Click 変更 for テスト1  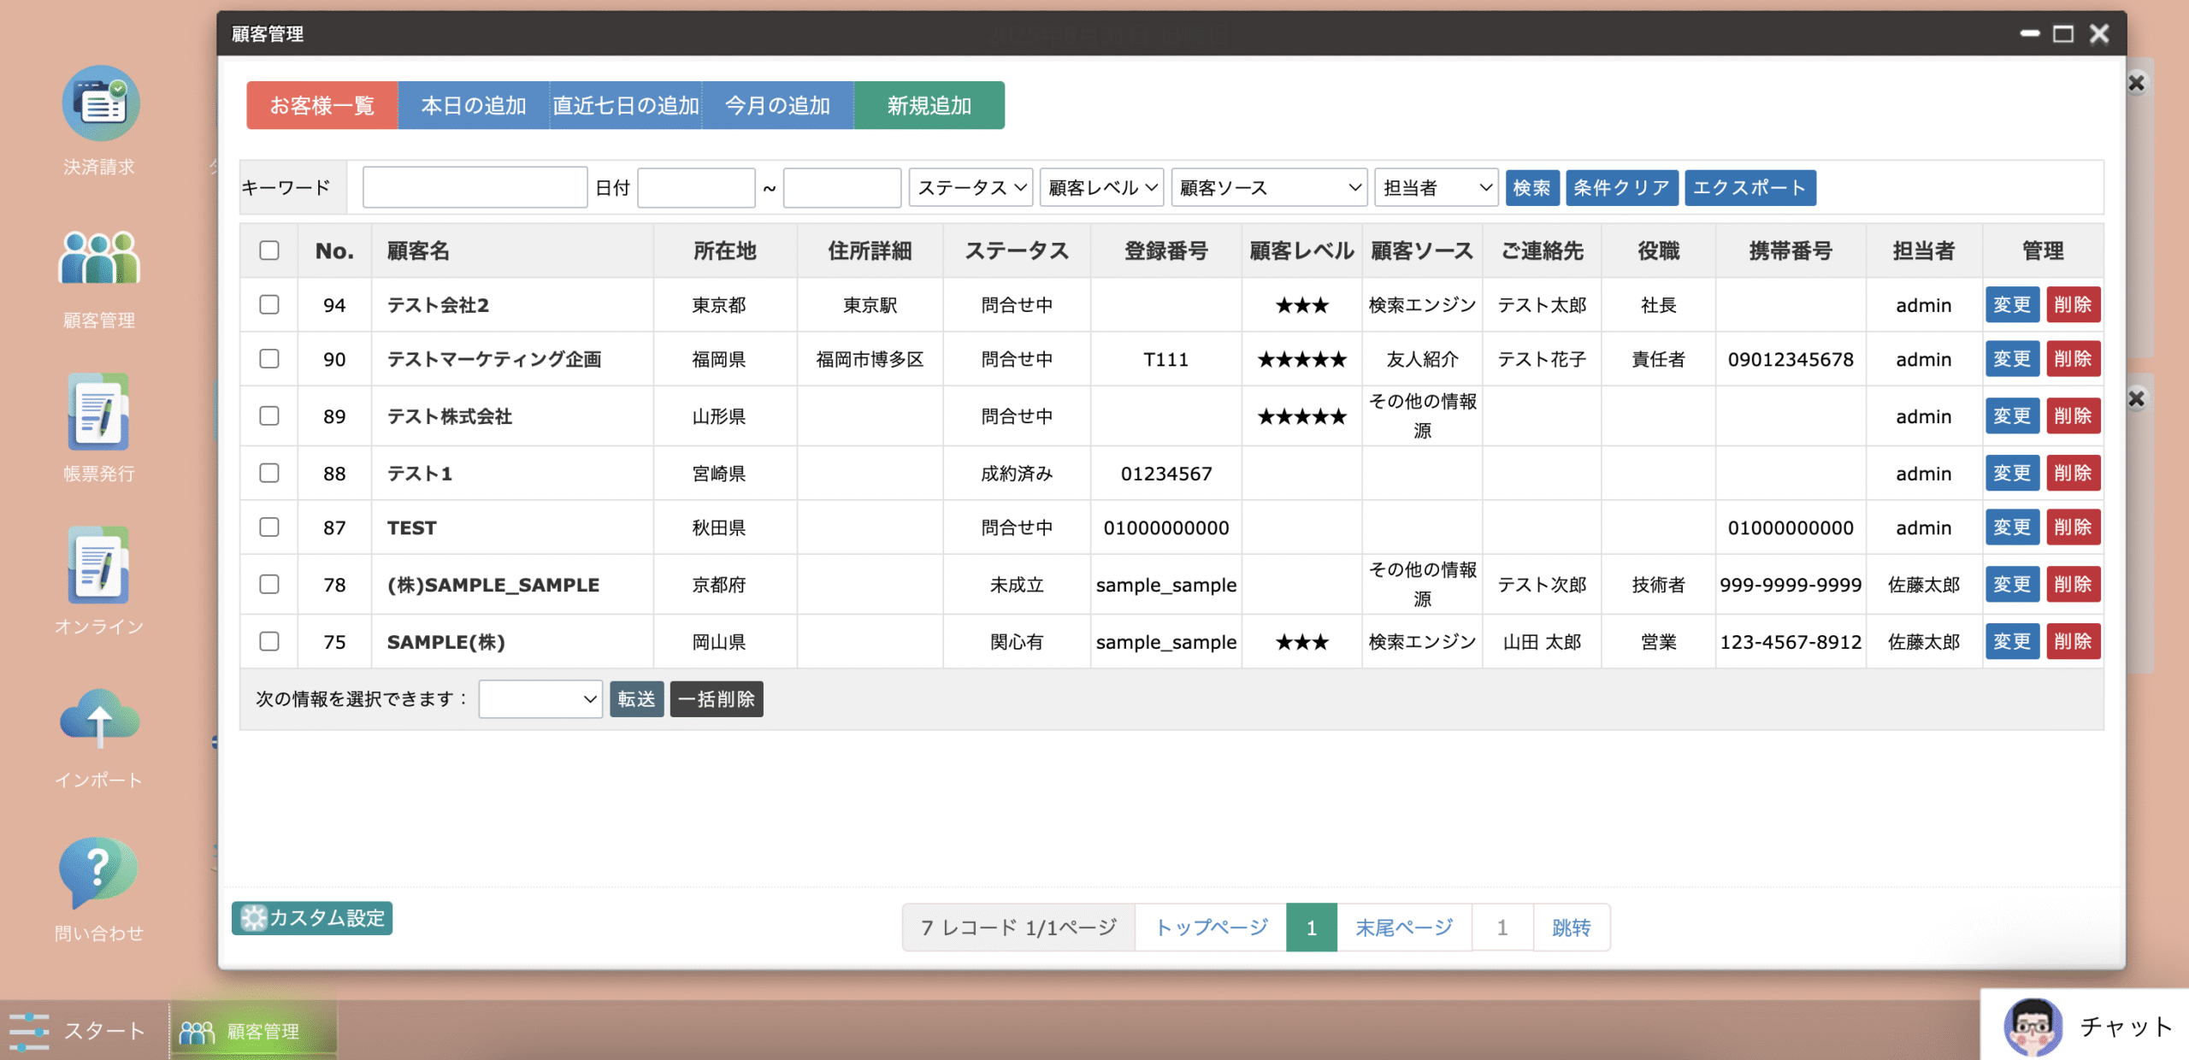click(2012, 474)
